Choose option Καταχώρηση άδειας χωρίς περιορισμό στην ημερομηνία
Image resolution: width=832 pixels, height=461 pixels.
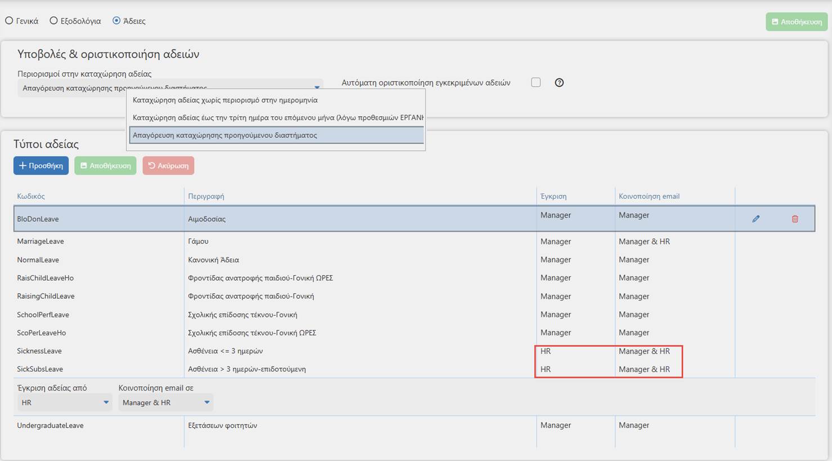(276, 100)
